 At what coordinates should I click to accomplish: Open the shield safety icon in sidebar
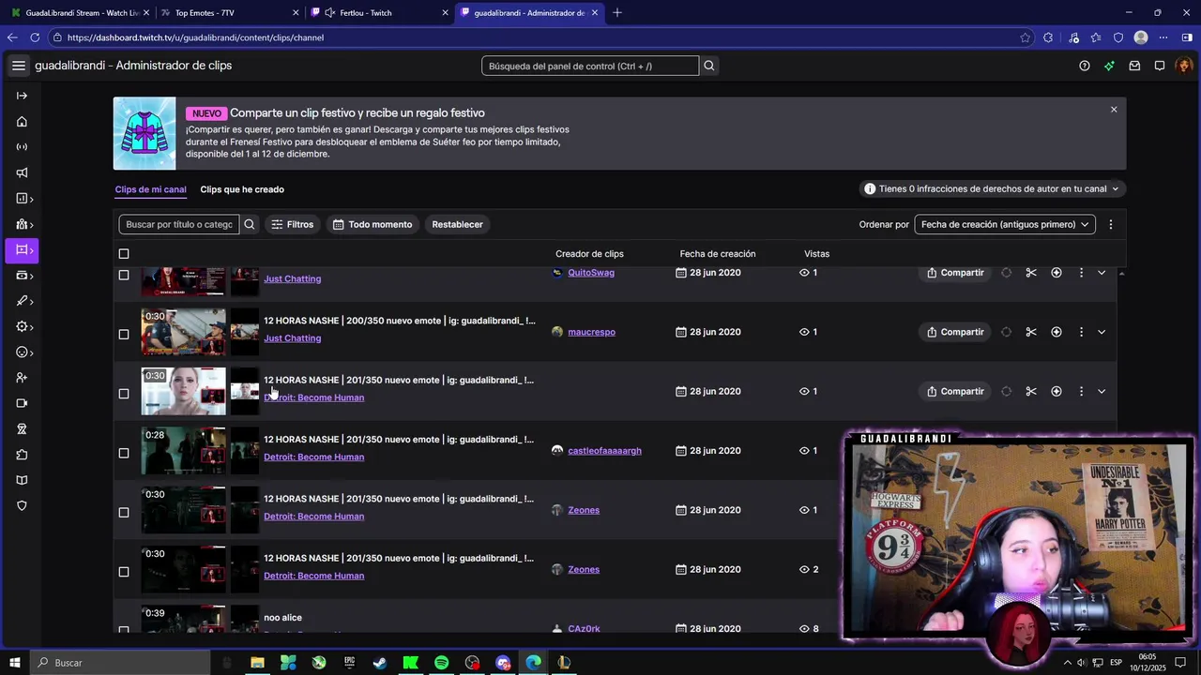pyautogui.click(x=22, y=506)
